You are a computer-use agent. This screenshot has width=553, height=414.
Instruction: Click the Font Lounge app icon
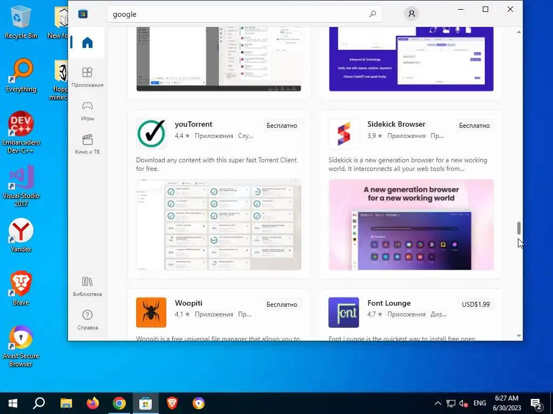(x=343, y=312)
